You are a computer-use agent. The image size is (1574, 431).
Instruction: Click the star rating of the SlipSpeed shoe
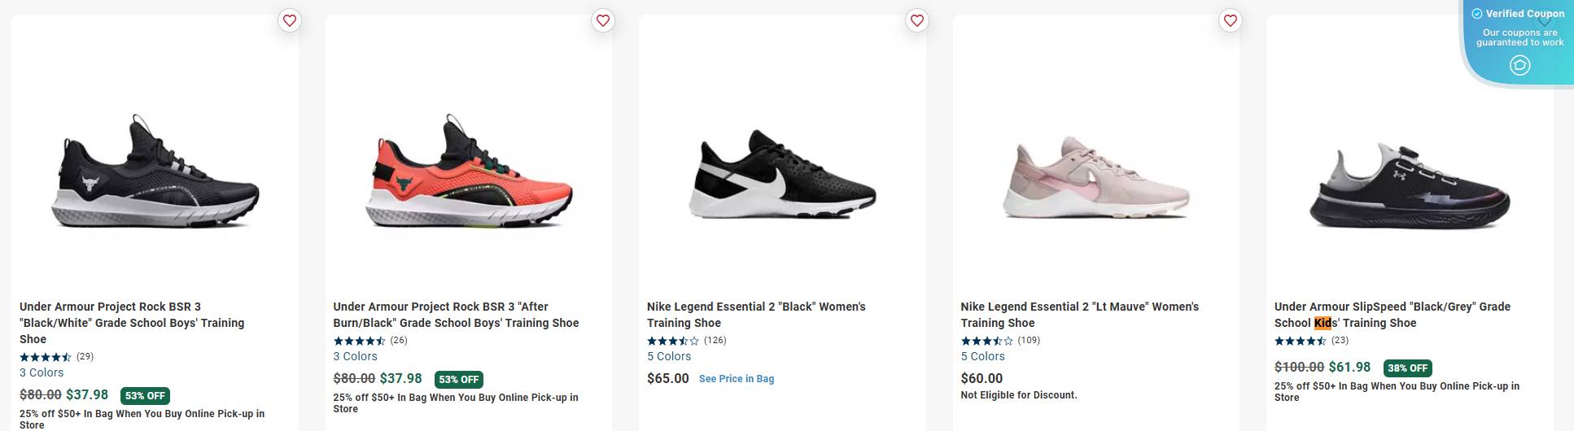(1301, 341)
